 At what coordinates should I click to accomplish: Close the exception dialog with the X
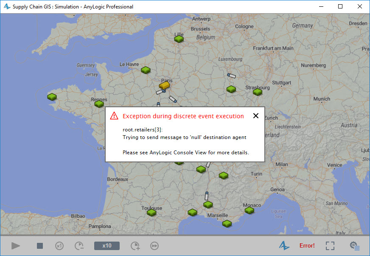(x=256, y=116)
